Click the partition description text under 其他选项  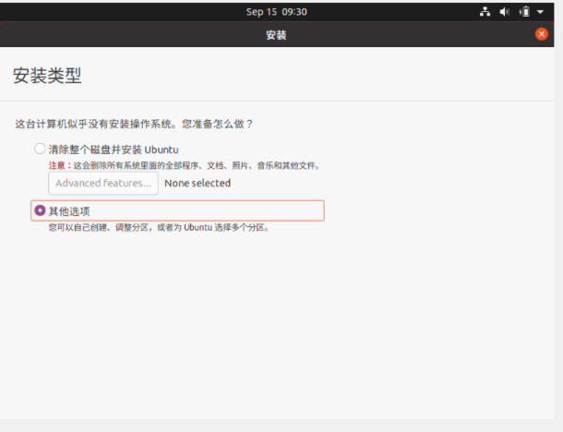(x=159, y=227)
